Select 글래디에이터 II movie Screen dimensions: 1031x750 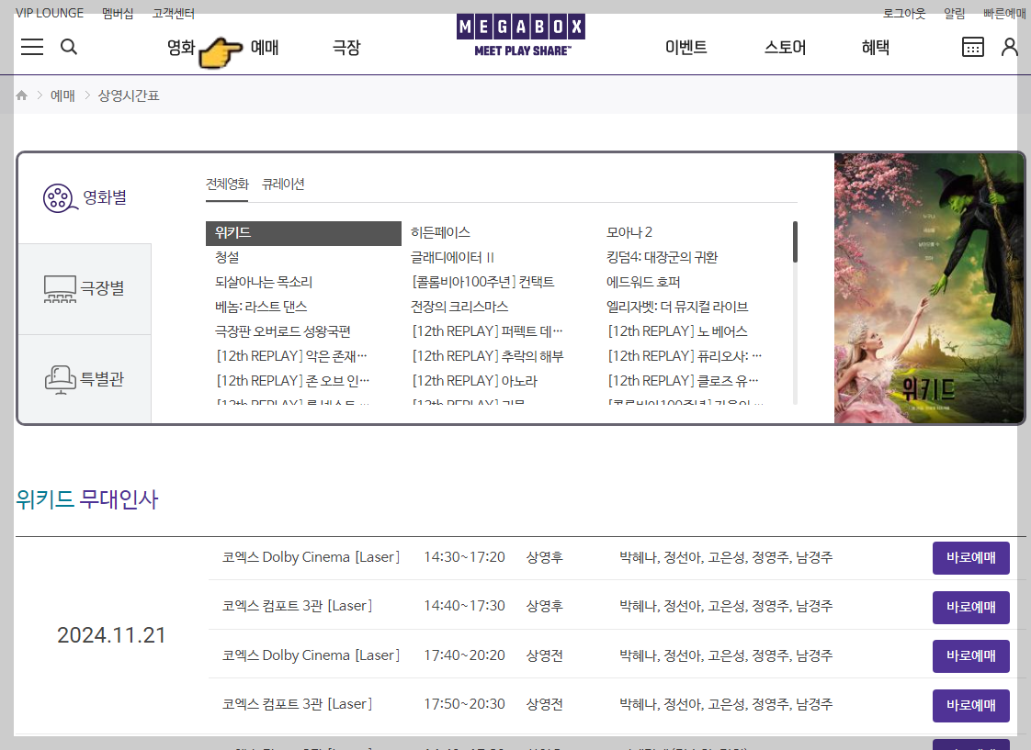[452, 257]
